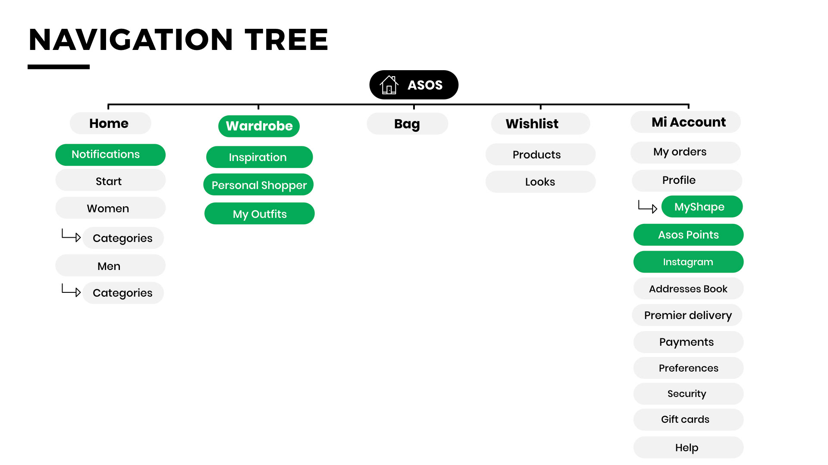Screen dimensions: 828x465
Task: Click the Instagram item
Action: (688, 262)
